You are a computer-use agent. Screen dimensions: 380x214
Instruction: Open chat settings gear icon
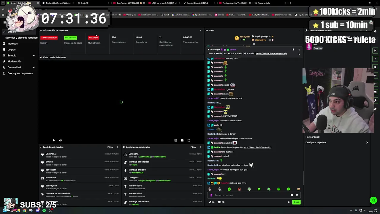click(289, 202)
